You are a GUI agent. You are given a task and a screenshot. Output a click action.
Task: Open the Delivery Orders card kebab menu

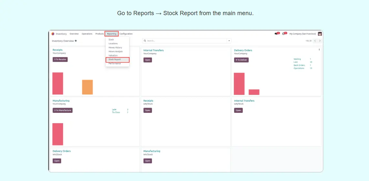(x=319, y=50)
